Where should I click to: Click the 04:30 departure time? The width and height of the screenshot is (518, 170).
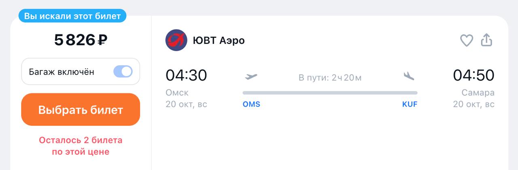tap(186, 75)
